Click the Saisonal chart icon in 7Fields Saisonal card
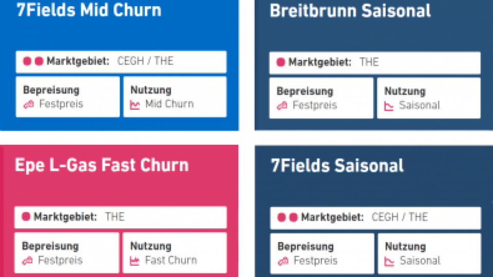Screen dimensions: 493x277 tap(390, 262)
